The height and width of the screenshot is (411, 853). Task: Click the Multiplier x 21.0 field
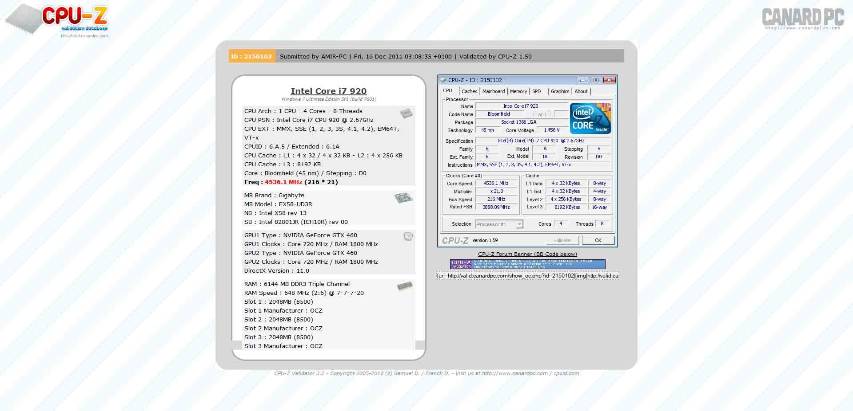tap(497, 191)
